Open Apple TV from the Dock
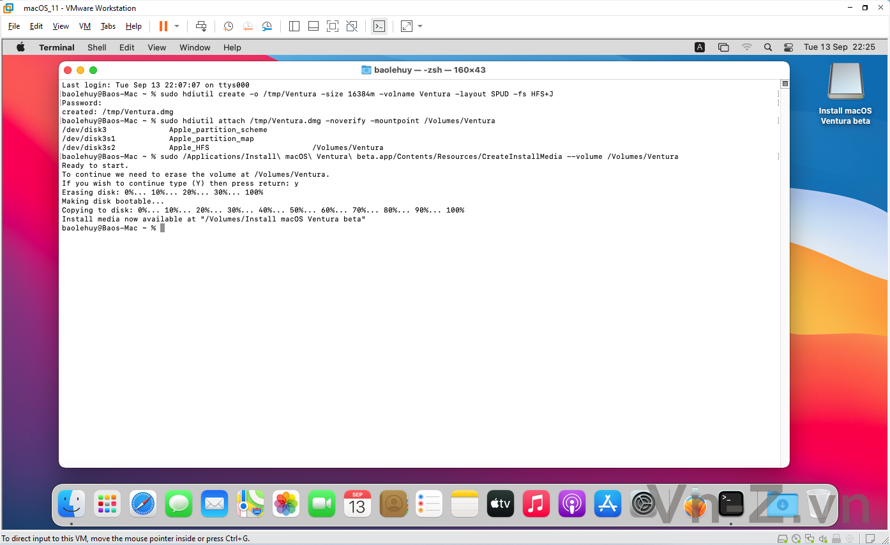The width and height of the screenshot is (890, 545). (x=501, y=504)
